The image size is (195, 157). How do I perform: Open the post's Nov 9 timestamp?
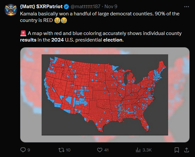click(111, 7)
